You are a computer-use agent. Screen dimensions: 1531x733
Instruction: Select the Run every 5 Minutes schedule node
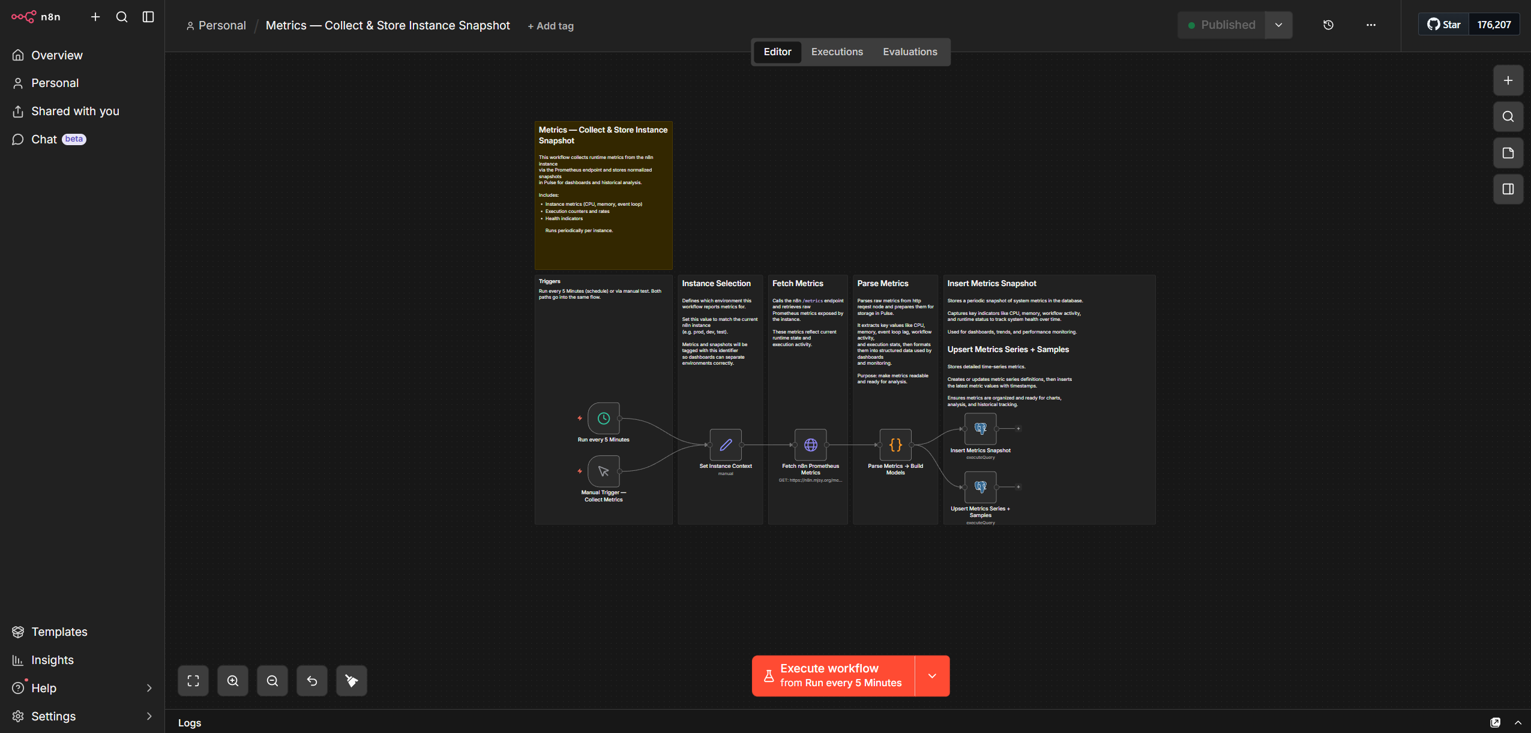coord(603,419)
